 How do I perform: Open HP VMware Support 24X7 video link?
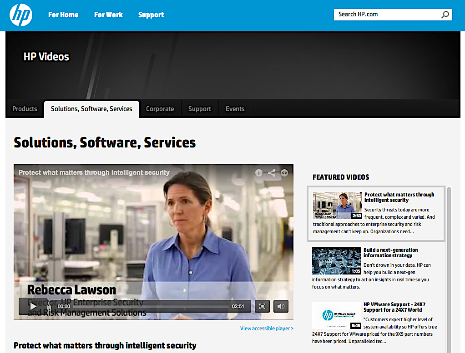click(x=394, y=307)
